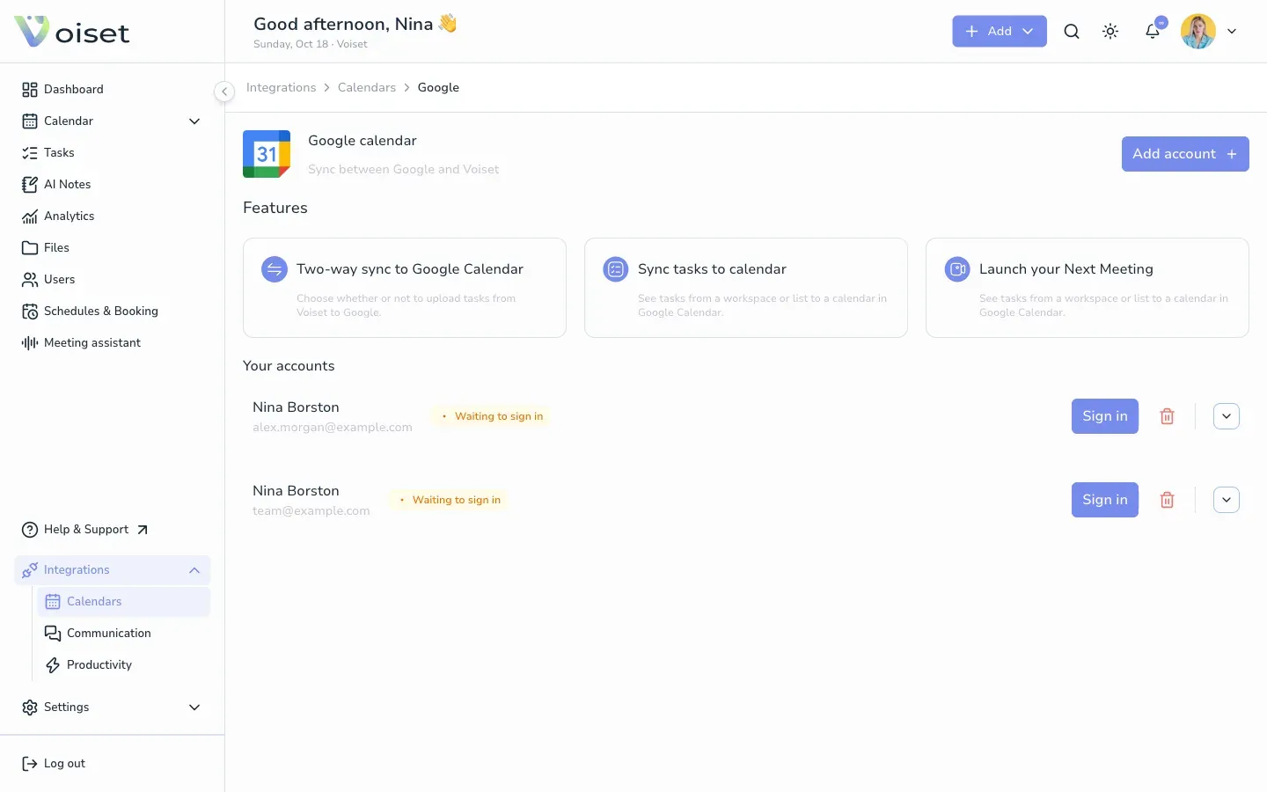Screen dimensions: 1267x792
Task: Expand the Calendar submenu chevron
Action: [194, 121]
